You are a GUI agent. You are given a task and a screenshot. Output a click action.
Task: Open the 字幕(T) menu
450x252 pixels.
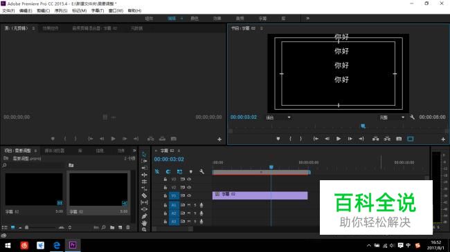point(98,10)
